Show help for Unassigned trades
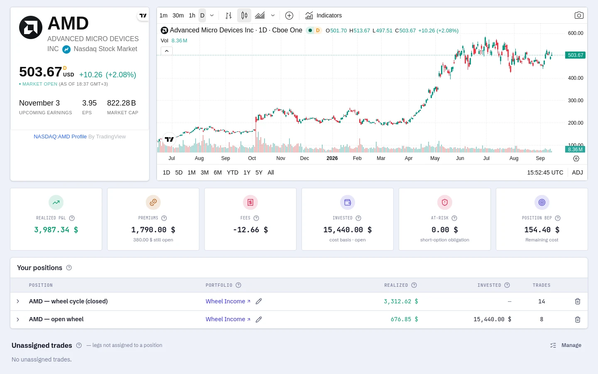Viewport: 598px width, 374px height. [79, 345]
